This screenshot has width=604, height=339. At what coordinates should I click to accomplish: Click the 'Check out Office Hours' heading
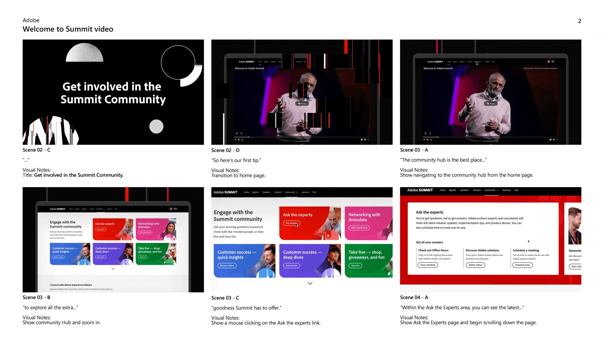point(433,250)
